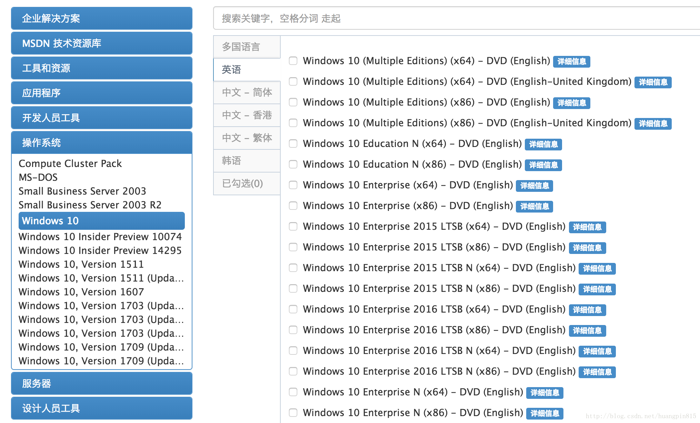Switch to 中文 - 香港 tab

pos(247,115)
